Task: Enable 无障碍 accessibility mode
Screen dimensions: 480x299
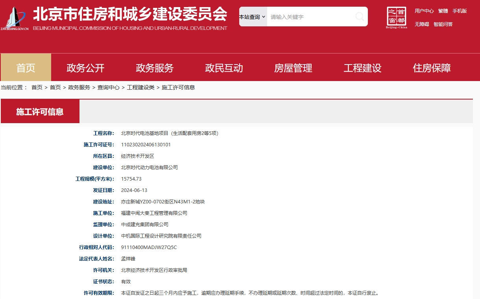Action: point(422,24)
